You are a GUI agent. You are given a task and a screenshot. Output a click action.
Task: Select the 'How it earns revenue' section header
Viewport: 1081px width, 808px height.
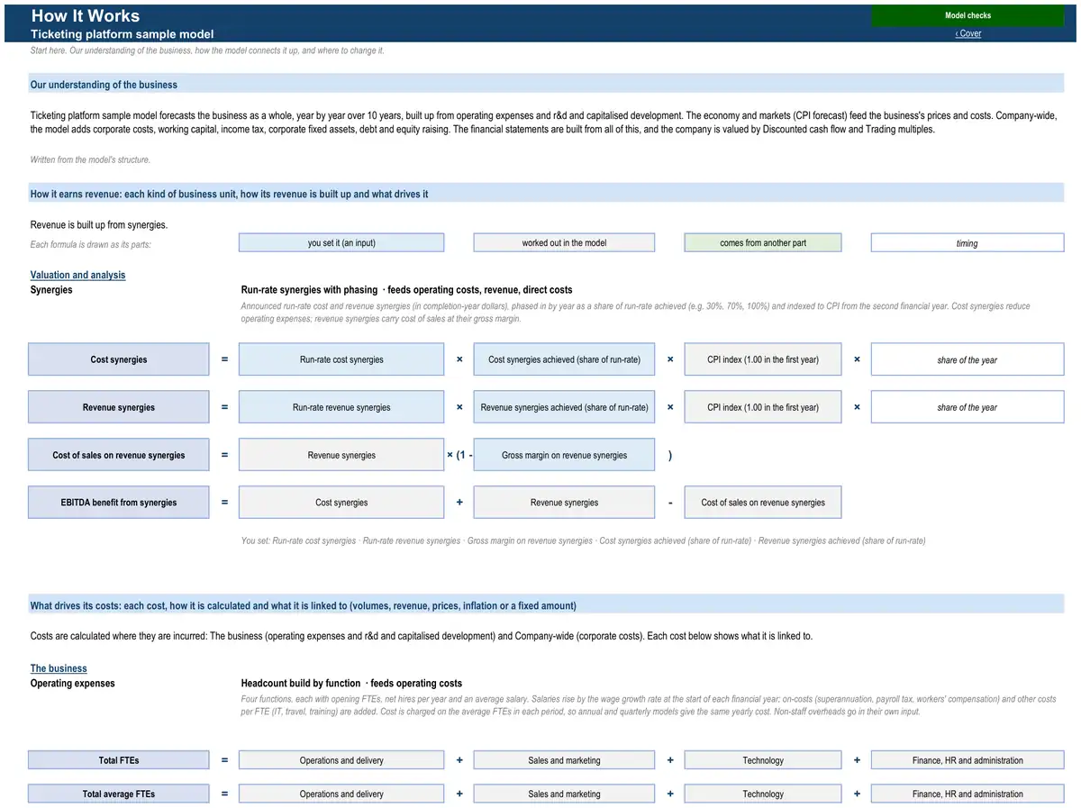click(546, 194)
